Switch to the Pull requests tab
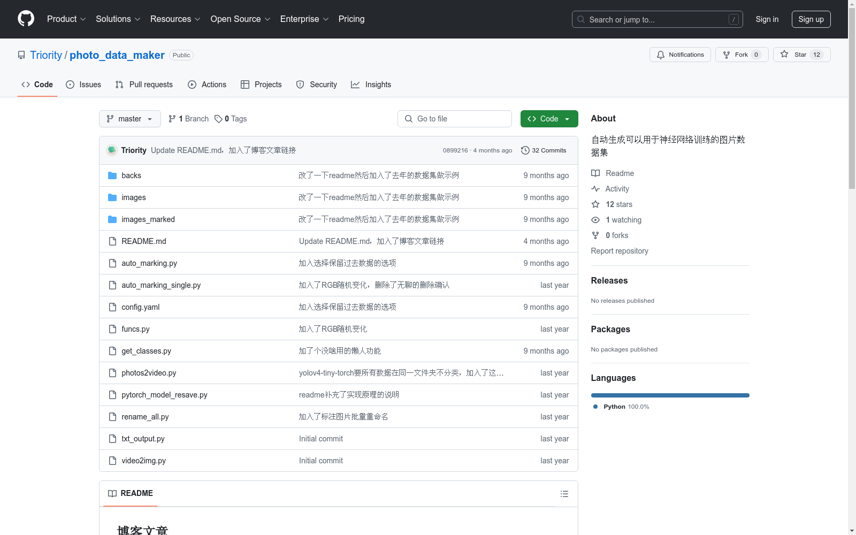Image resolution: width=856 pixels, height=535 pixels. tap(144, 85)
